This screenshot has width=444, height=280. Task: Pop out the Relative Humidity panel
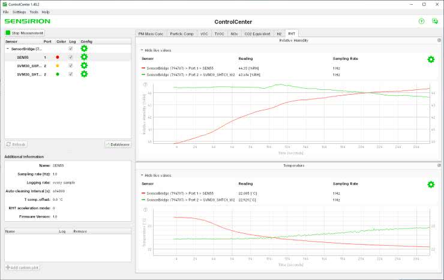click(x=439, y=40)
